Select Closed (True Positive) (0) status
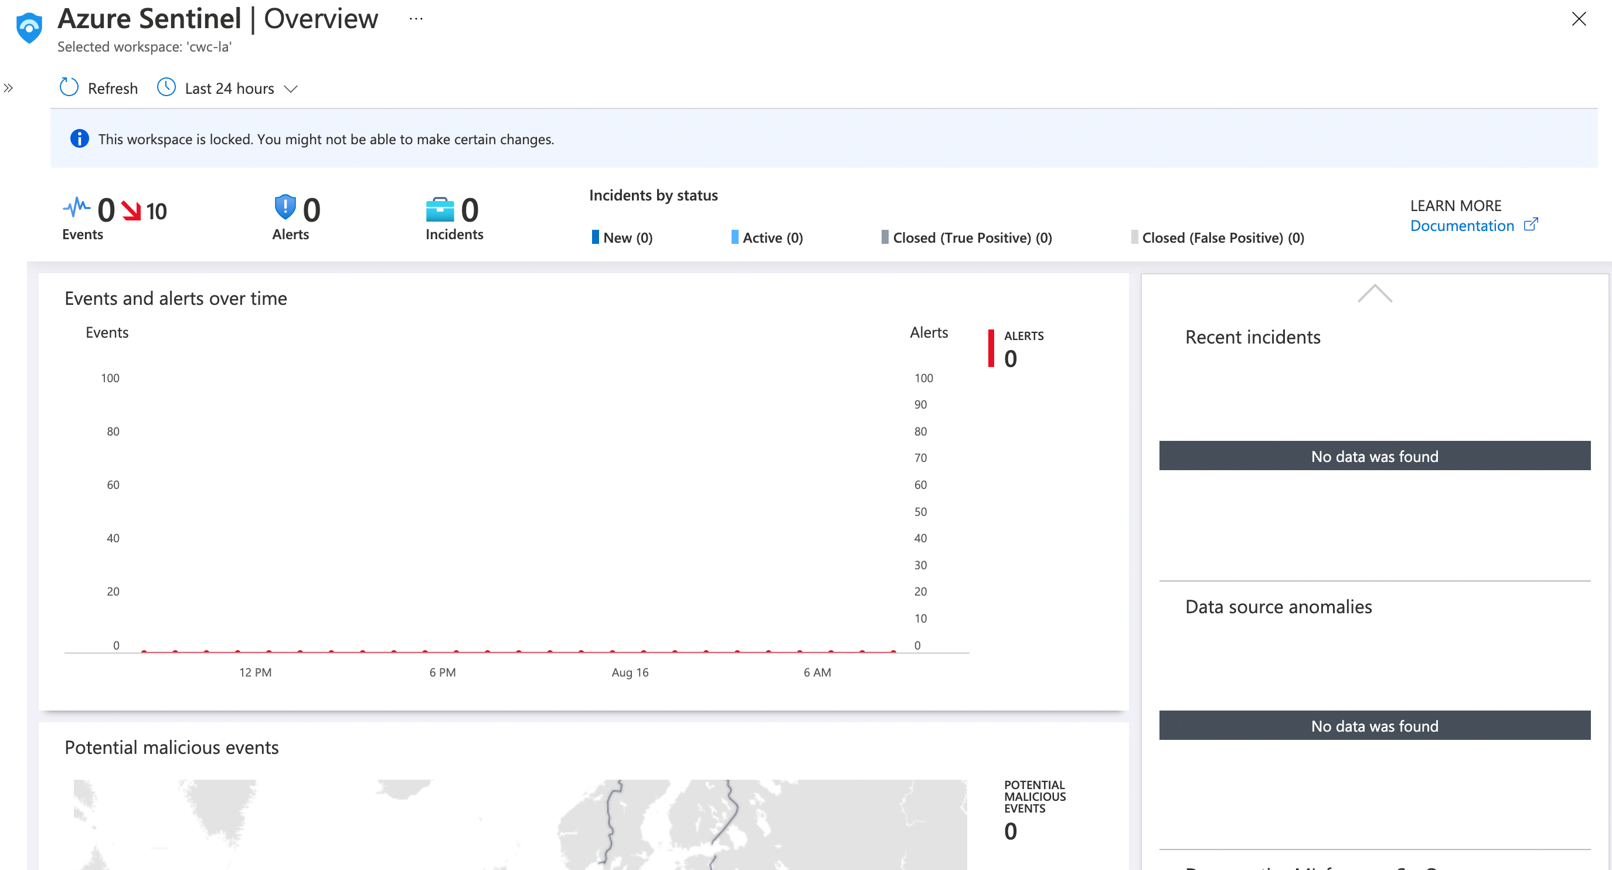 click(x=967, y=237)
